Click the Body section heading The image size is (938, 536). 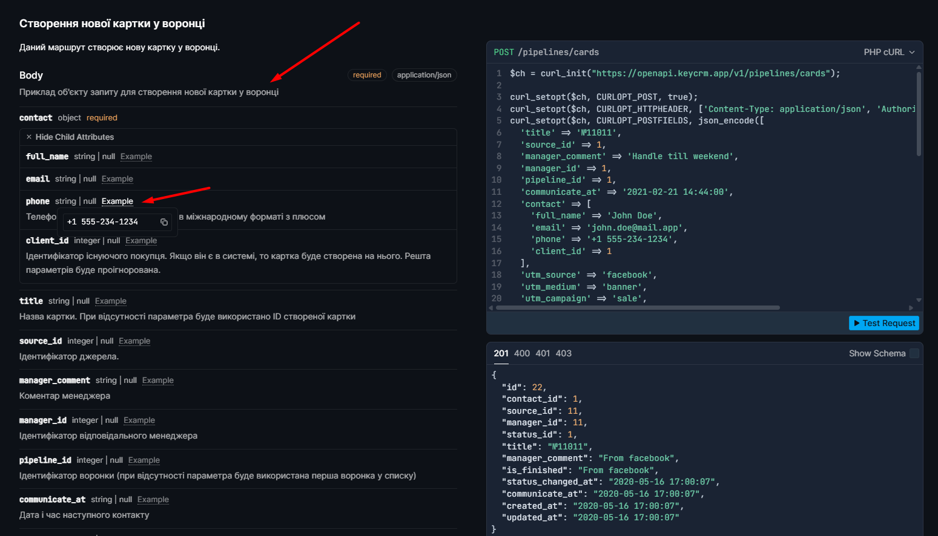31,75
